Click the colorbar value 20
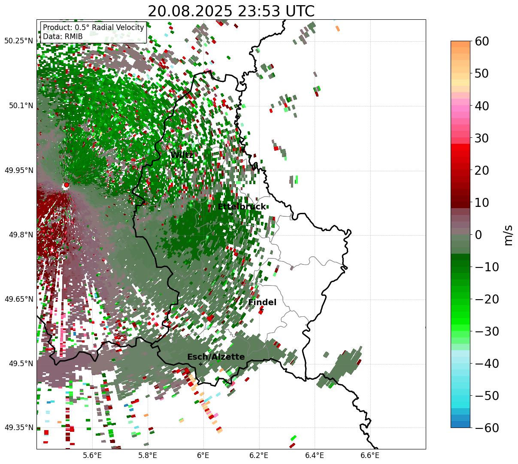Viewport: 518px width, 464px height. 482,170
